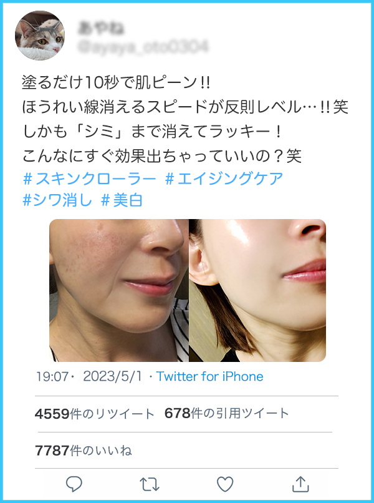
Task: Click the Twitter for iPhone link
Action: (209, 376)
